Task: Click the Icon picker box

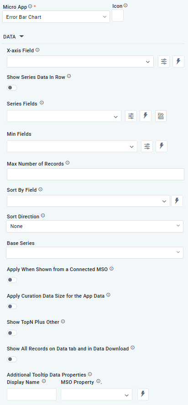Action: (118, 16)
